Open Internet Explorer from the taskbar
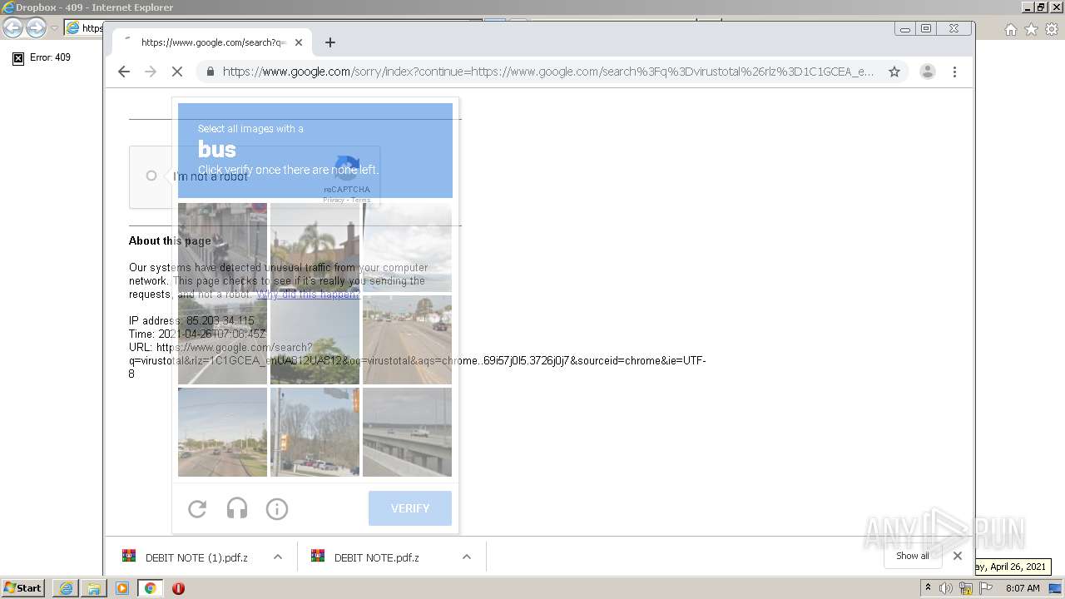This screenshot has height=599, width=1065. pos(66,588)
